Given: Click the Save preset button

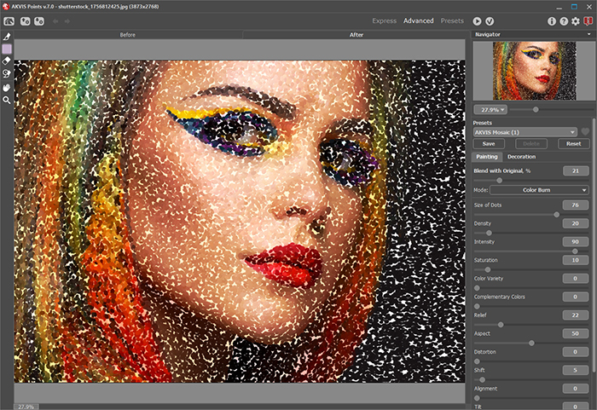Looking at the screenshot, I should click(489, 144).
